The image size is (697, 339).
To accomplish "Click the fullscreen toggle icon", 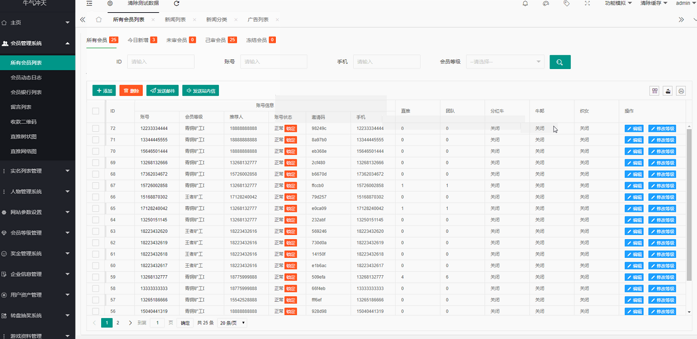I will (x=587, y=3).
